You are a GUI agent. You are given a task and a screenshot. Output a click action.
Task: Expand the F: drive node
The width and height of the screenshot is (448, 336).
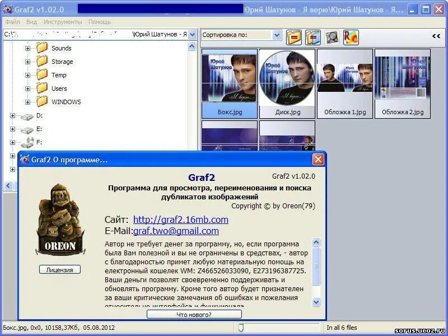pyautogui.click(x=12, y=142)
